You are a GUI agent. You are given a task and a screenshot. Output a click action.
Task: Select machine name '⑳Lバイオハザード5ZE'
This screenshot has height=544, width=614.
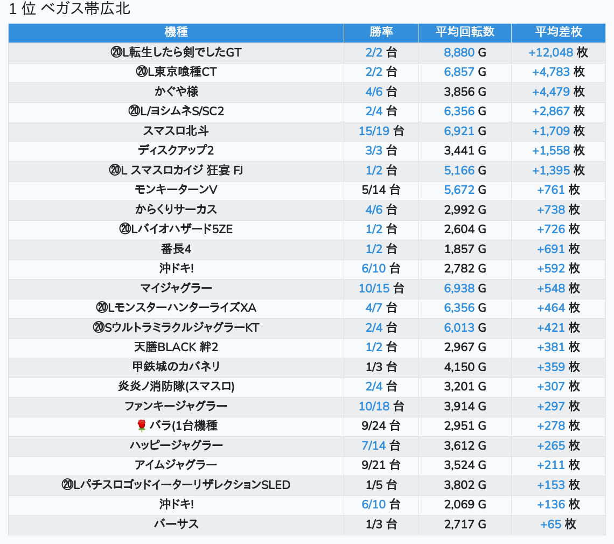(176, 229)
